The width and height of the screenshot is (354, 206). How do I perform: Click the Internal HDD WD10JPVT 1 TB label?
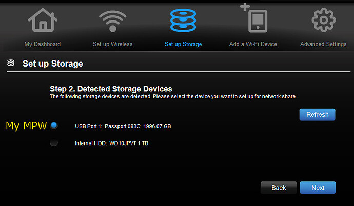click(x=111, y=143)
